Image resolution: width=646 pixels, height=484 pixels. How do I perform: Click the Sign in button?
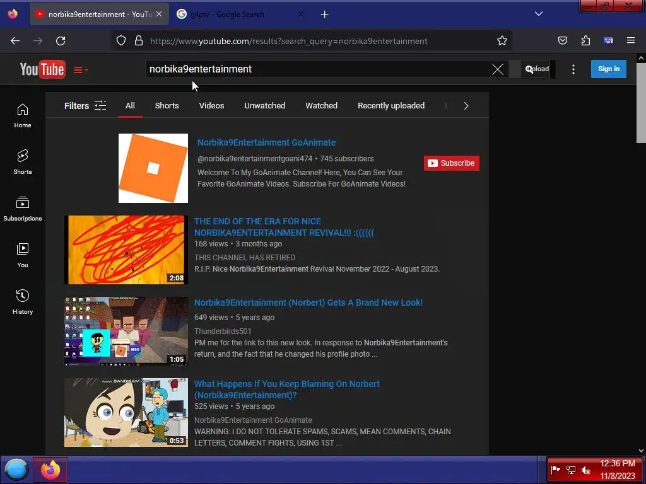[x=609, y=69]
